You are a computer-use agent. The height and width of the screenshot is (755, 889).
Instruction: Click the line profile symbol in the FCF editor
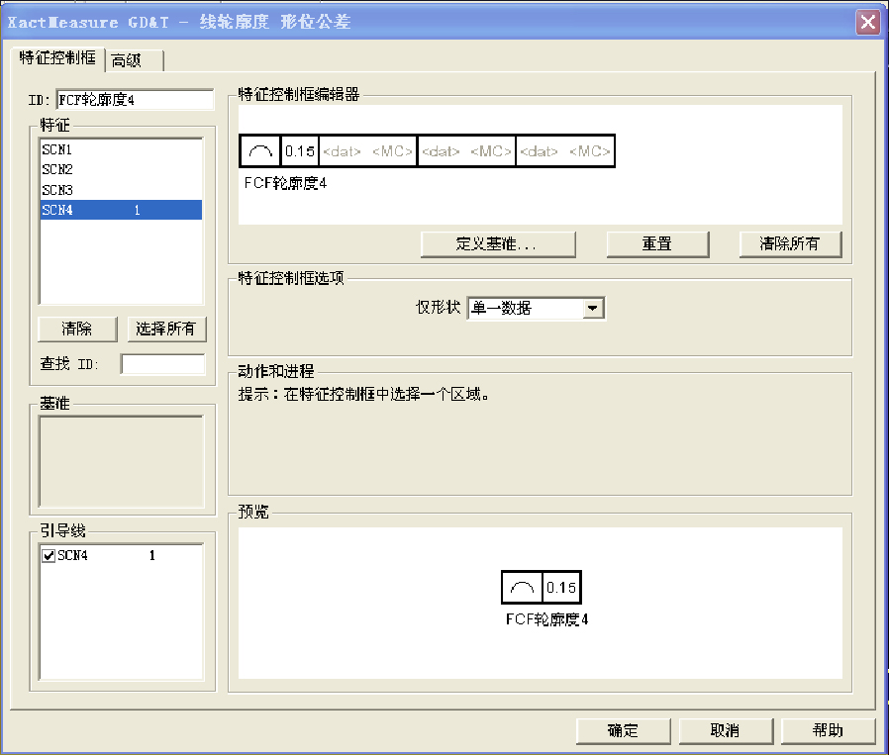(258, 150)
